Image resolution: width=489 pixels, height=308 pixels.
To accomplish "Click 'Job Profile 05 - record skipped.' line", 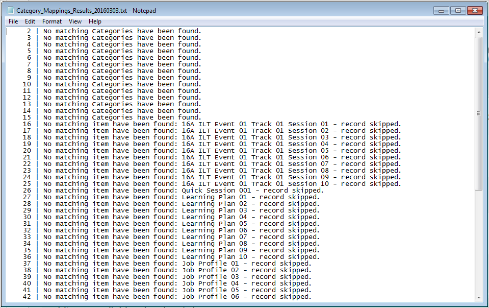I will click(167, 290).
